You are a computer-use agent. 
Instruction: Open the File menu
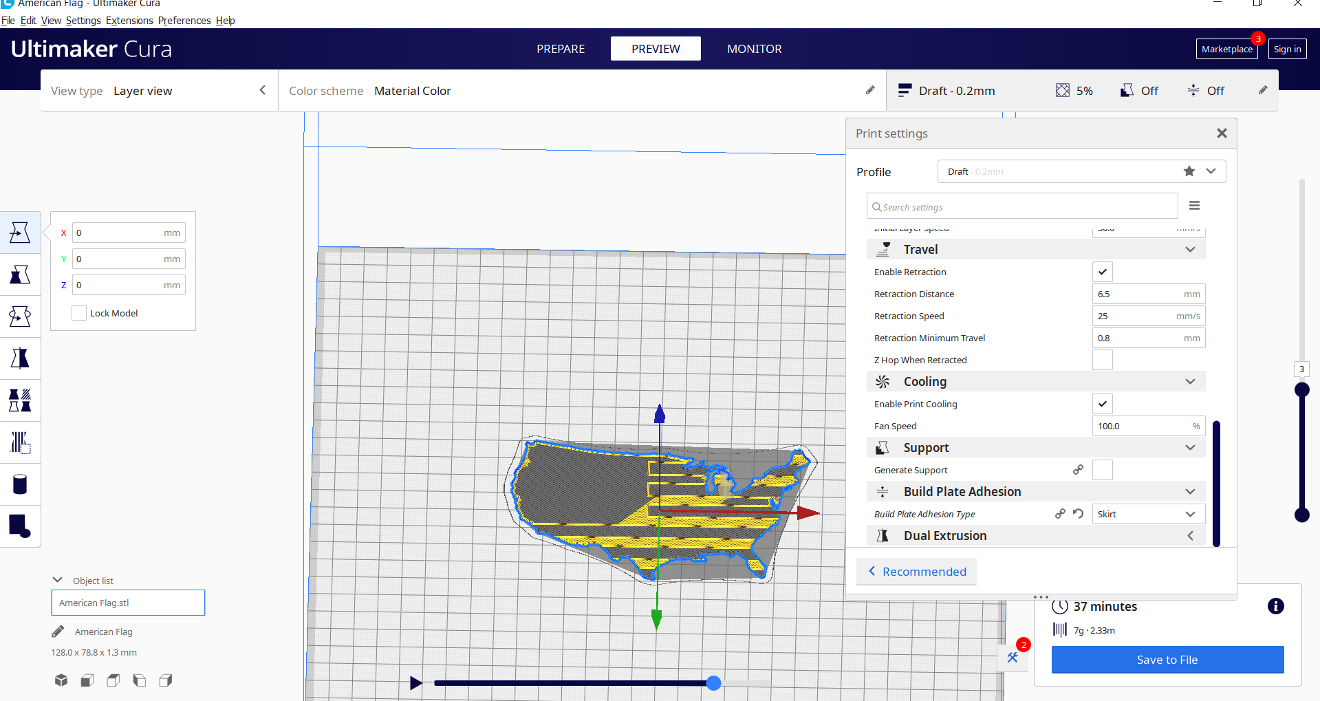tap(8, 21)
